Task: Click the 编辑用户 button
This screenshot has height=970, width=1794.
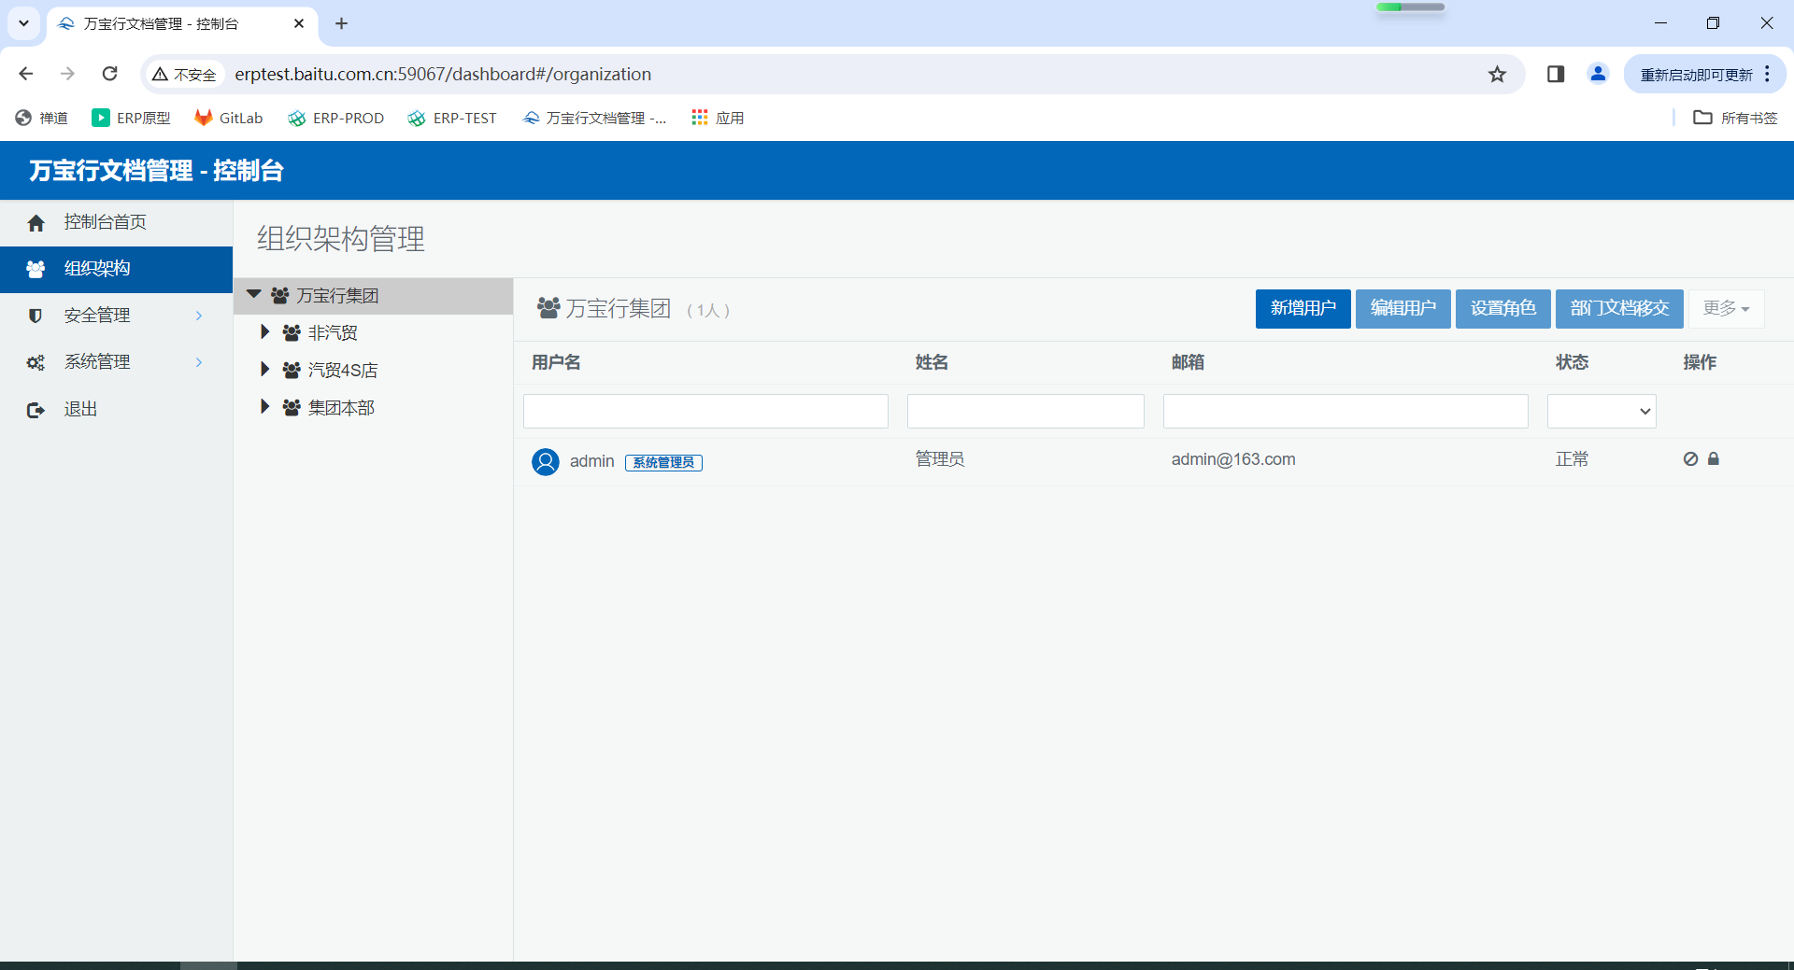Action: (1402, 309)
